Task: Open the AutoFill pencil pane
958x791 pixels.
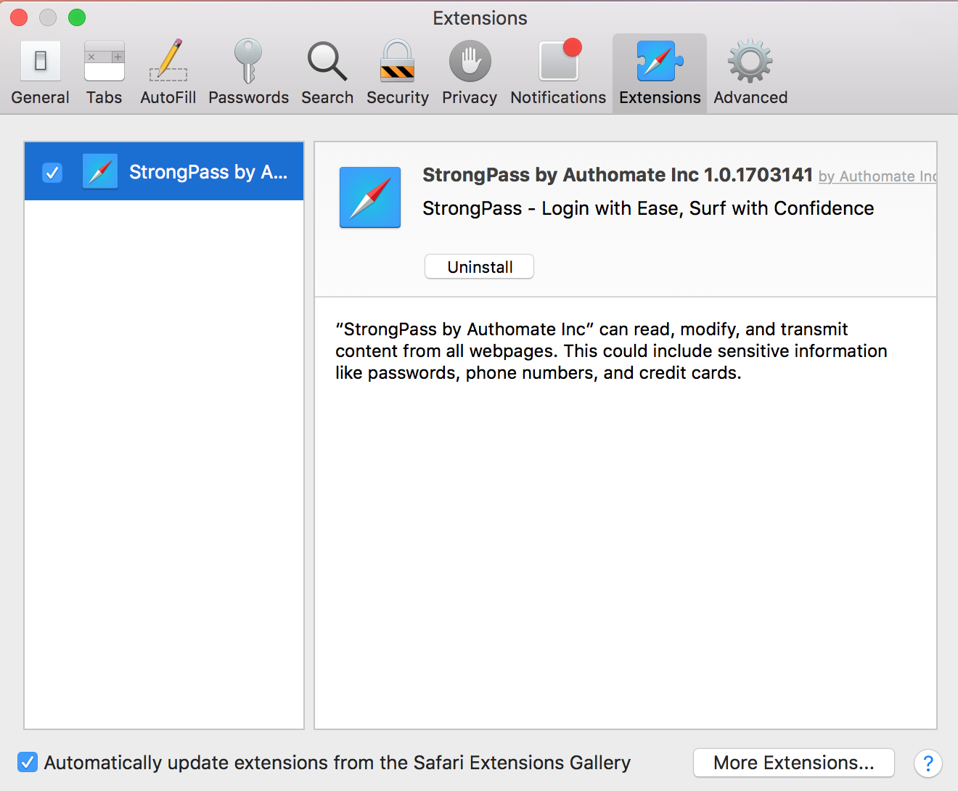Action: (x=168, y=73)
